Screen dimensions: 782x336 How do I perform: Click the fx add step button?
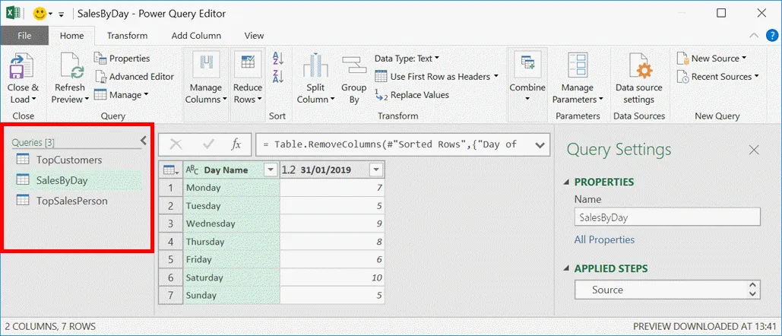click(x=236, y=144)
